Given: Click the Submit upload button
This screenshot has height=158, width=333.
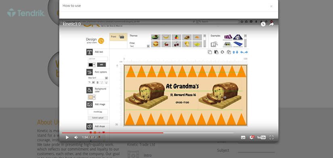Looking at the screenshot, I should [98, 118].
